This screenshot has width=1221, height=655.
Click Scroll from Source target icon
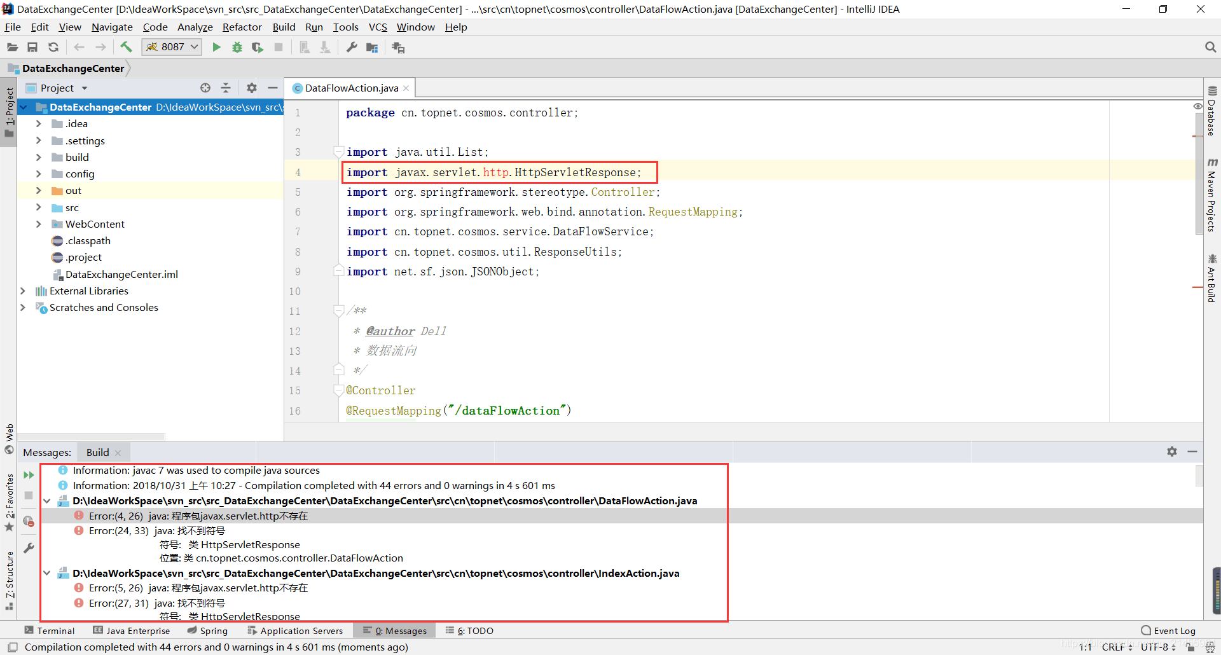click(205, 88)
